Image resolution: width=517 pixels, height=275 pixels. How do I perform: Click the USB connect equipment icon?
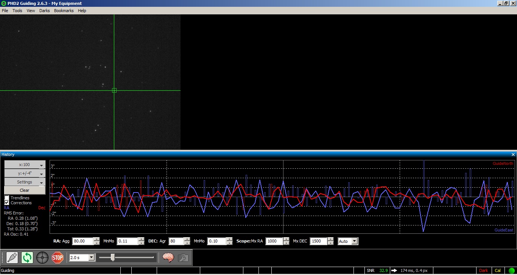pos(12,258)
